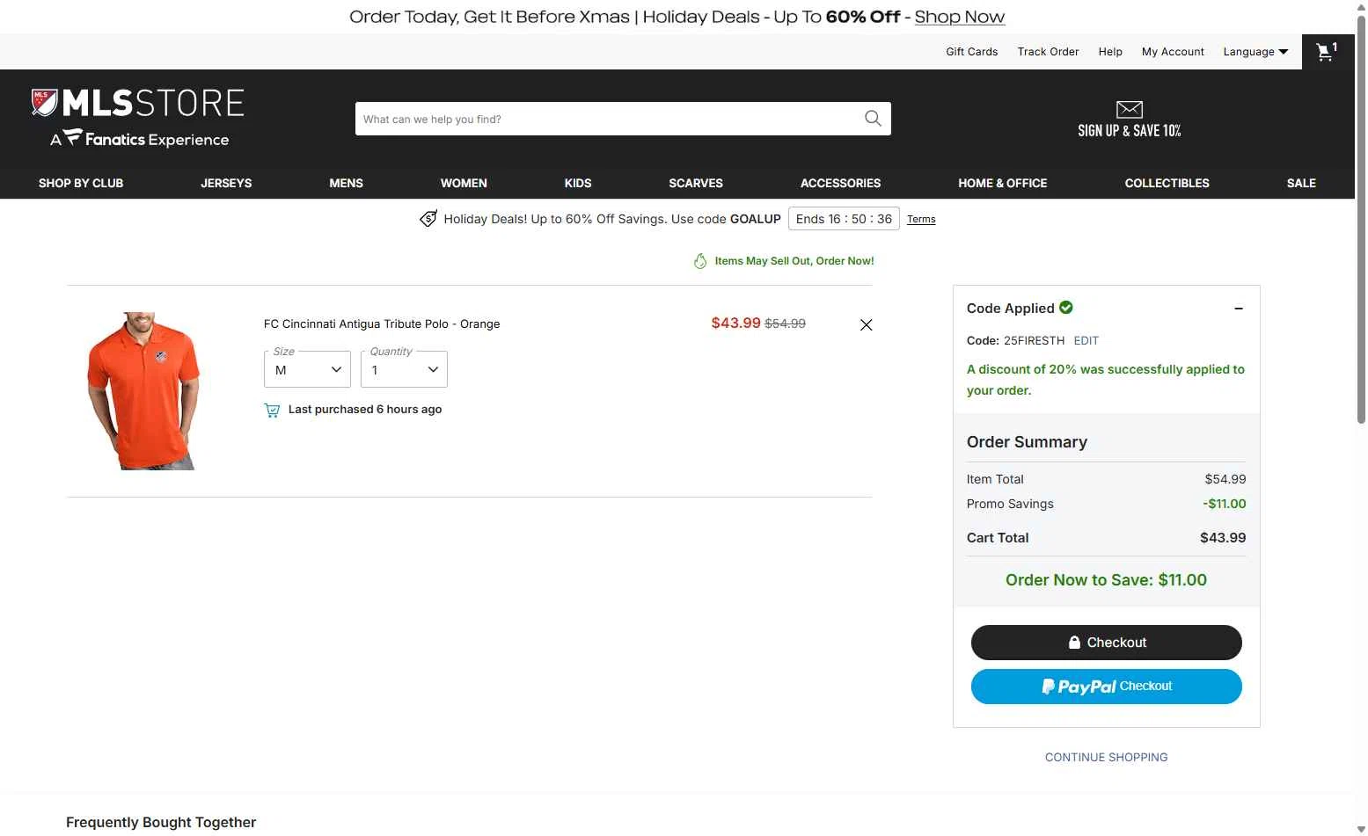Open the Jerseys menu
The image size is (1368, 836).
point(226,183)
